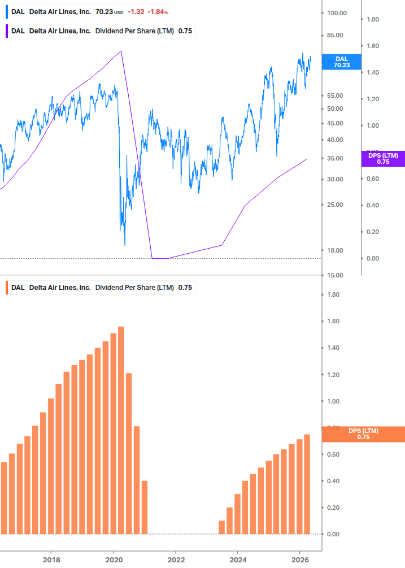Image resolution: width=405 pixels, height=568 pixels.
Task: Select the lower pane Dividend Per Share legend
Action: [x=101, y=288]
